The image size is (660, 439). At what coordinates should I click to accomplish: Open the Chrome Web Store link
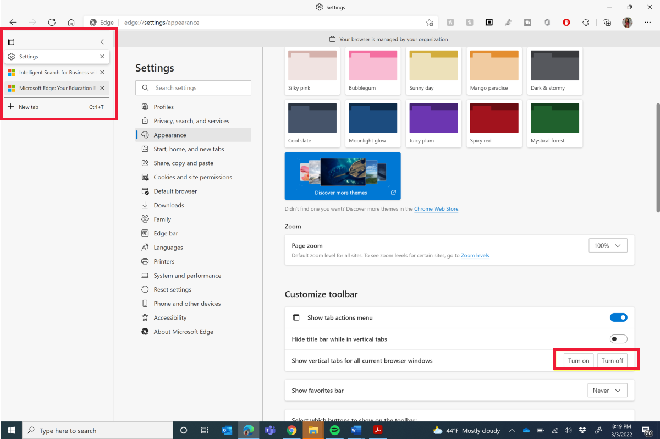(436, 209)
